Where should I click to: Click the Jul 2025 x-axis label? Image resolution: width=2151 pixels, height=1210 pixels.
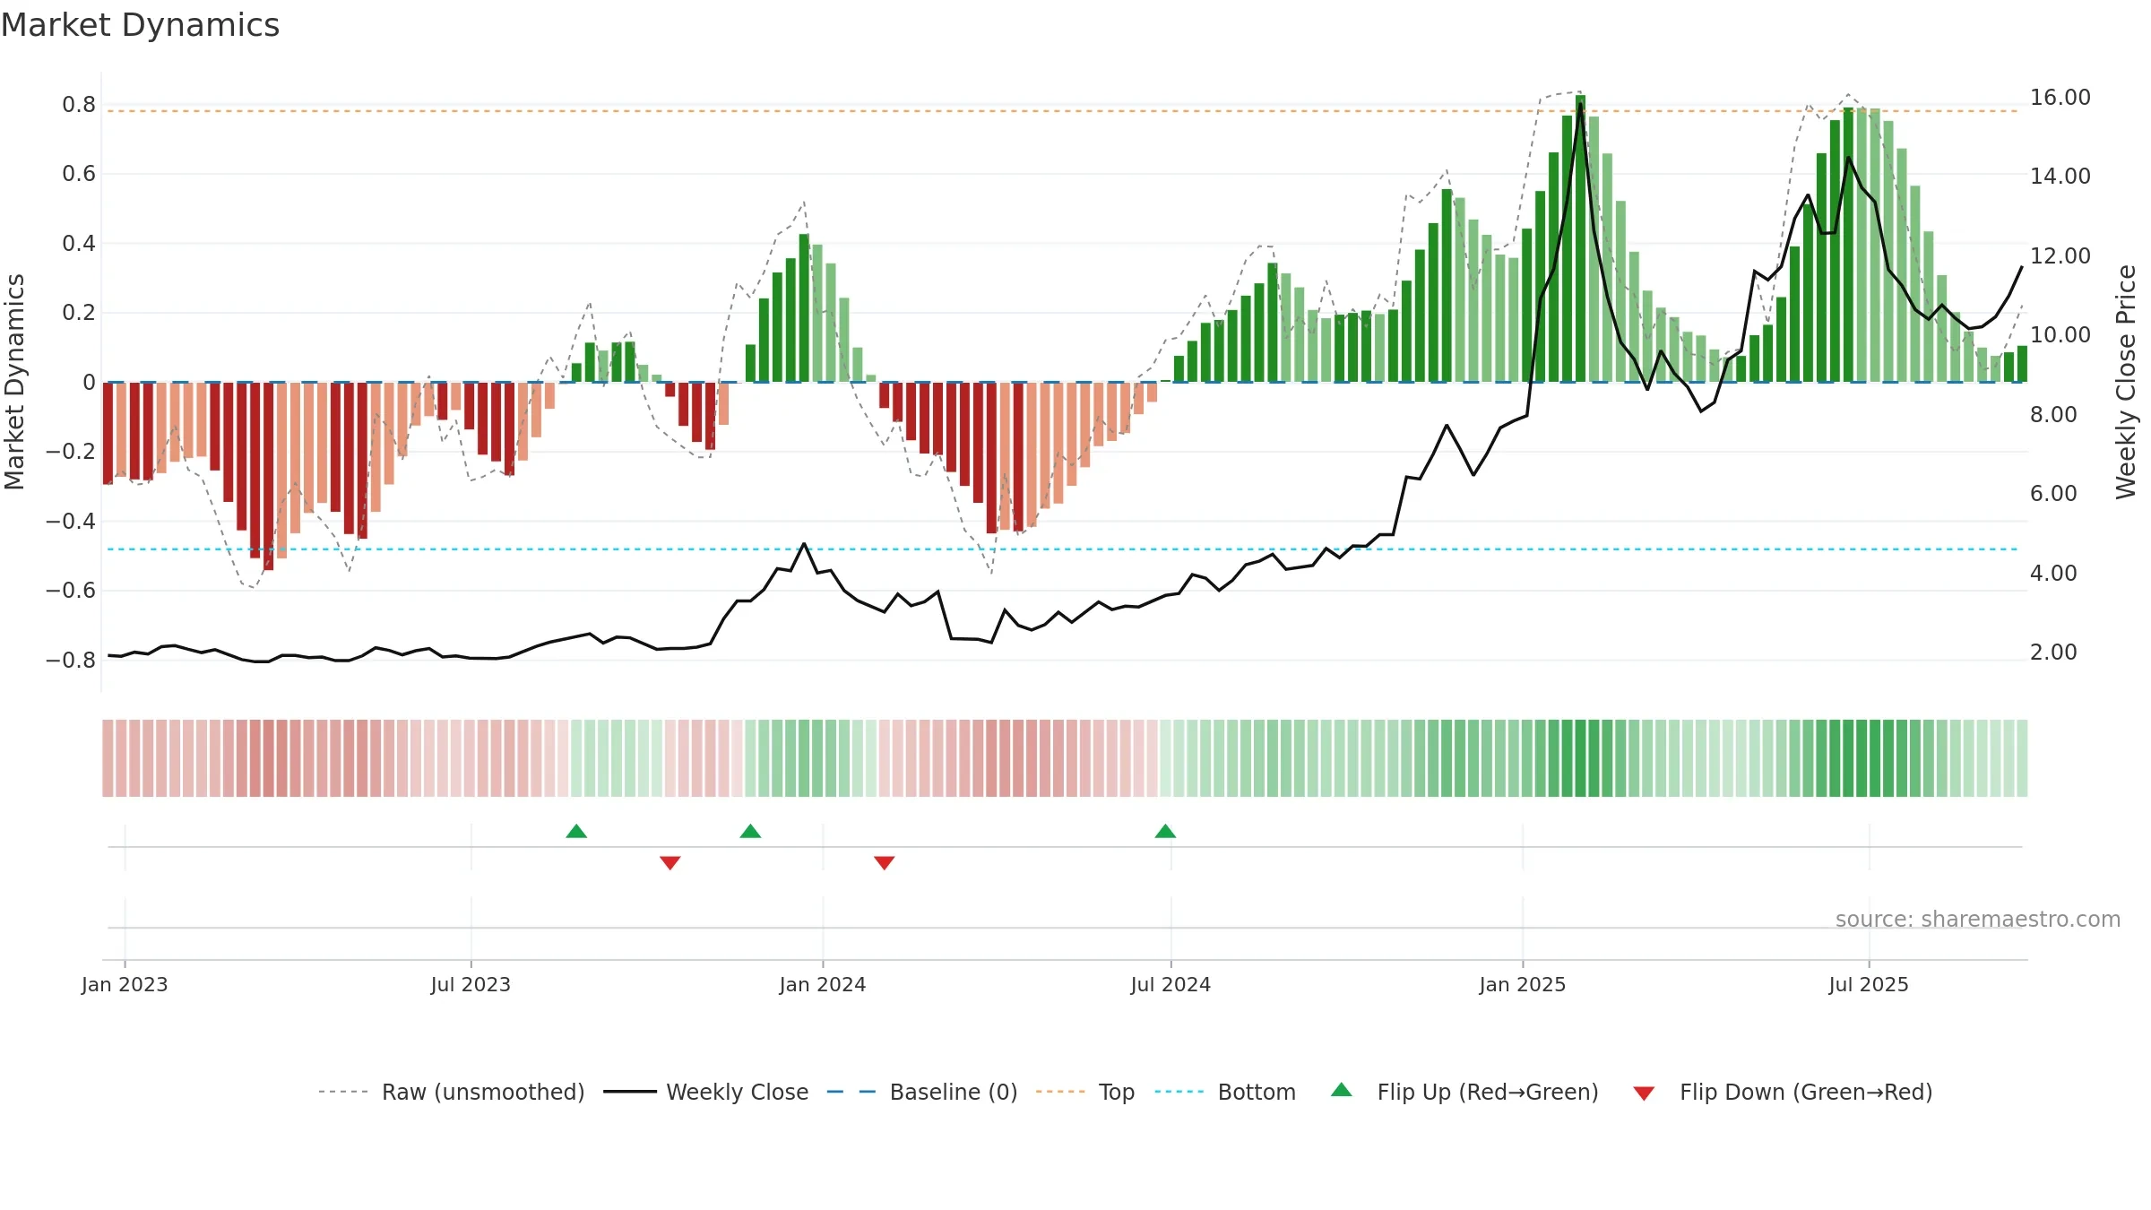tap(1869, 984)
